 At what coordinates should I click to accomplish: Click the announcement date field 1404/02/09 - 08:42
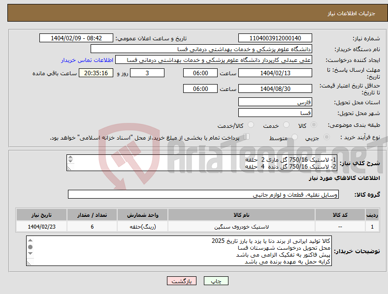point(76,38)
